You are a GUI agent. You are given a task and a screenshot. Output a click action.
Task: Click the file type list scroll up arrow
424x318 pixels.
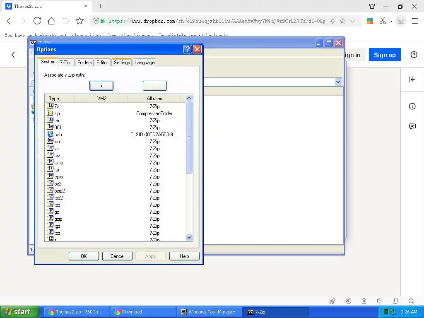click(x=189, y=98)
